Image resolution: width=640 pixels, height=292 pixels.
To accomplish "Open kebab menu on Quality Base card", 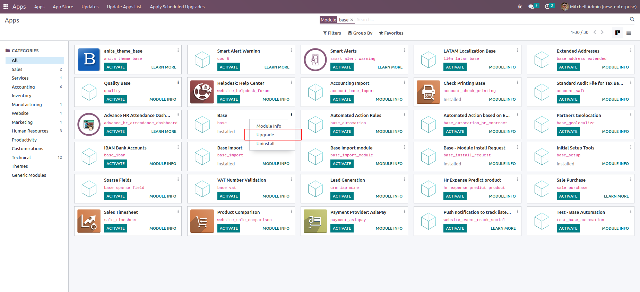I will coord(178,82).
